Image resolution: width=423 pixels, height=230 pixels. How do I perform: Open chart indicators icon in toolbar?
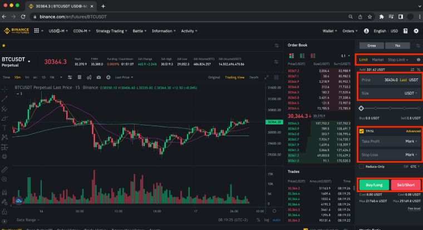[x=89, y=77]
